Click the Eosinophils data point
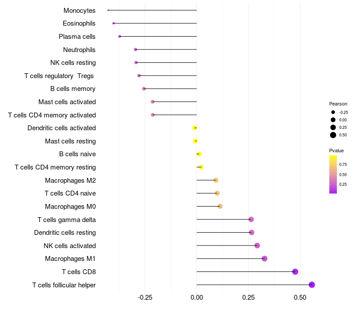The height and width of the screenshot is (309, 353). coord(113,23)
